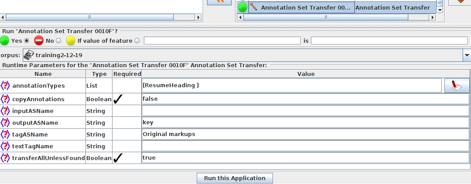Click the Value column header
Viewport: 471px width, 184px height.
(x=305, y=74)
